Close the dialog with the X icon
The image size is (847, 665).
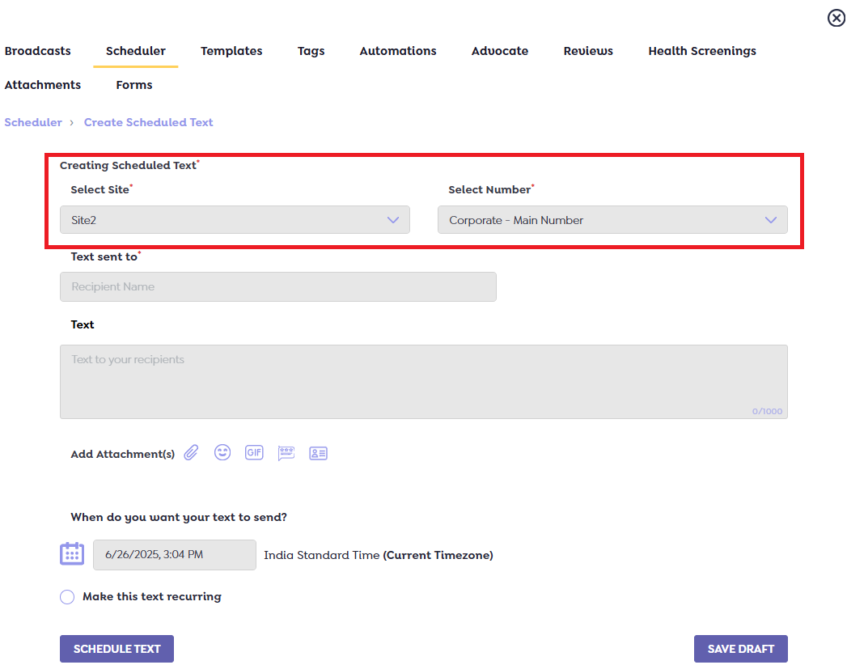[836, 18]
